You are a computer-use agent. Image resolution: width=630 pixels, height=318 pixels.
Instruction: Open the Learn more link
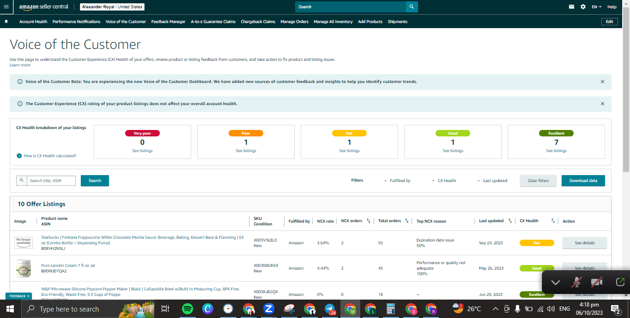tap(20, 65)
